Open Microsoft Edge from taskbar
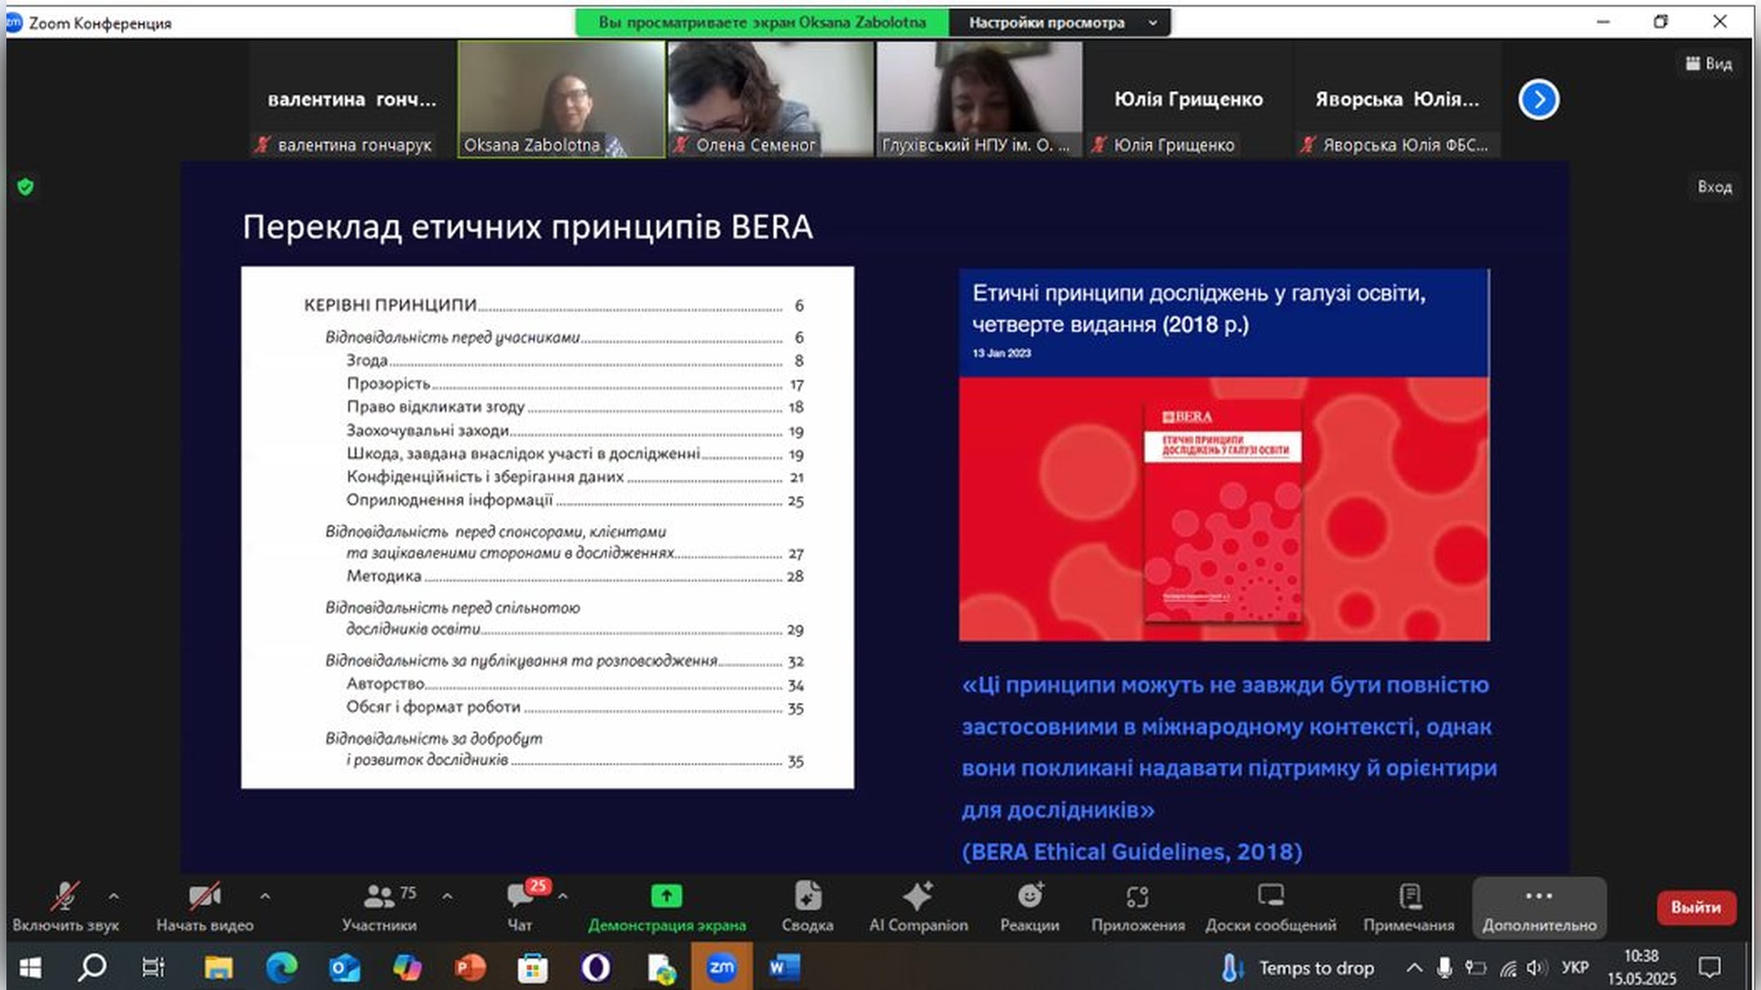This screenshot has height=990, width=1761. tap(282, 967)
